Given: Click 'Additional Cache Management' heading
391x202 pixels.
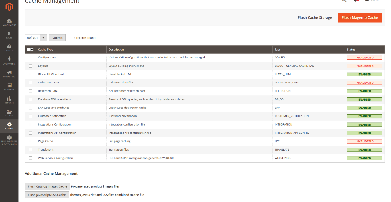Looking at the screenshot, I should click(x=51, y=174).
